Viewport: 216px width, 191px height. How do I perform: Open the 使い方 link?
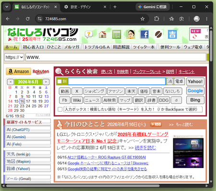pos(107,72)
